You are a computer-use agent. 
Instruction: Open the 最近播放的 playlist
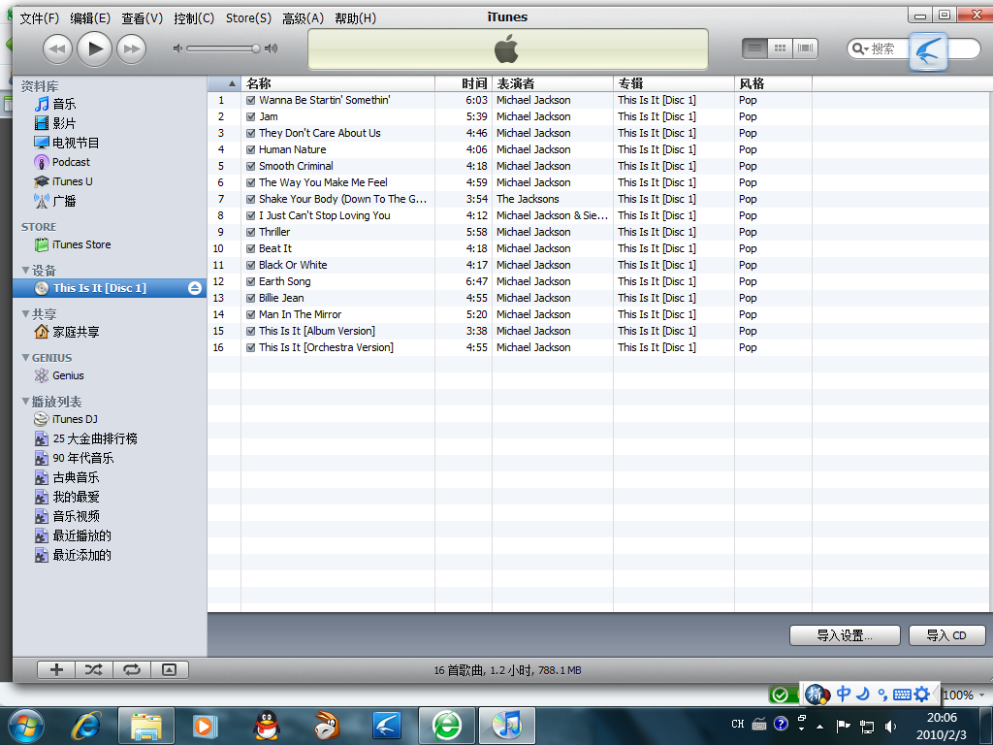[x=73, y=535]
